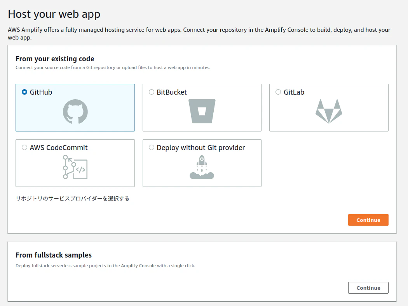Click the Deploy without Git provider label
Screen dimensions: 408x306
pyautogui.click(x=201, y=148)
